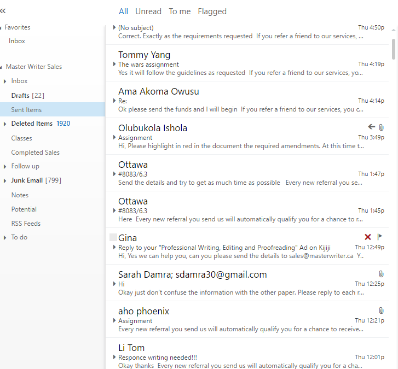Expand Ama Akoma Owusu Re: conversation
The width and height of the screenshot is (398, 369).
[114, 101]
